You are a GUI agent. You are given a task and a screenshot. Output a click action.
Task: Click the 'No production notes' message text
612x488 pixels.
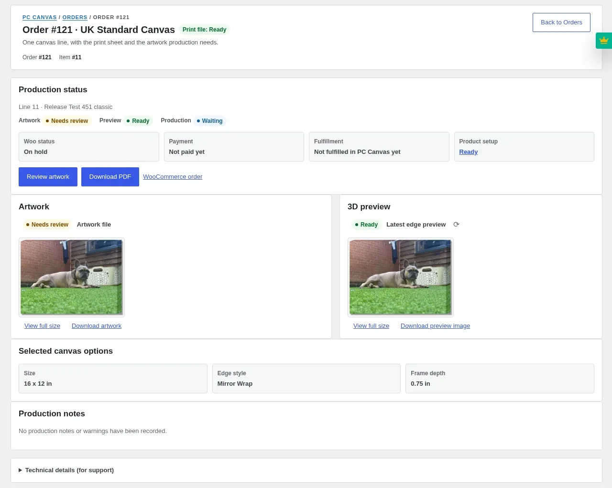[x=93, y=431]
